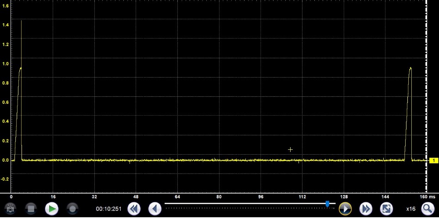Click the playback position slider track

[246, 203]
